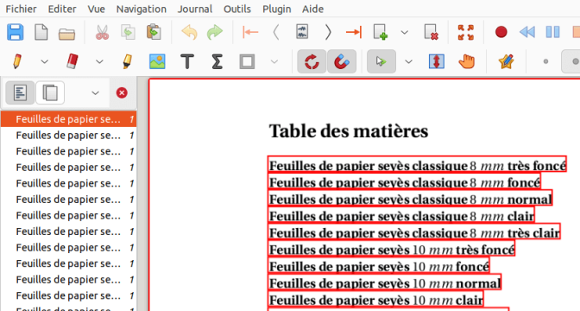Viewport: 580px width, 311px height.
Task: Undo the last action
Action: [189, 32]
